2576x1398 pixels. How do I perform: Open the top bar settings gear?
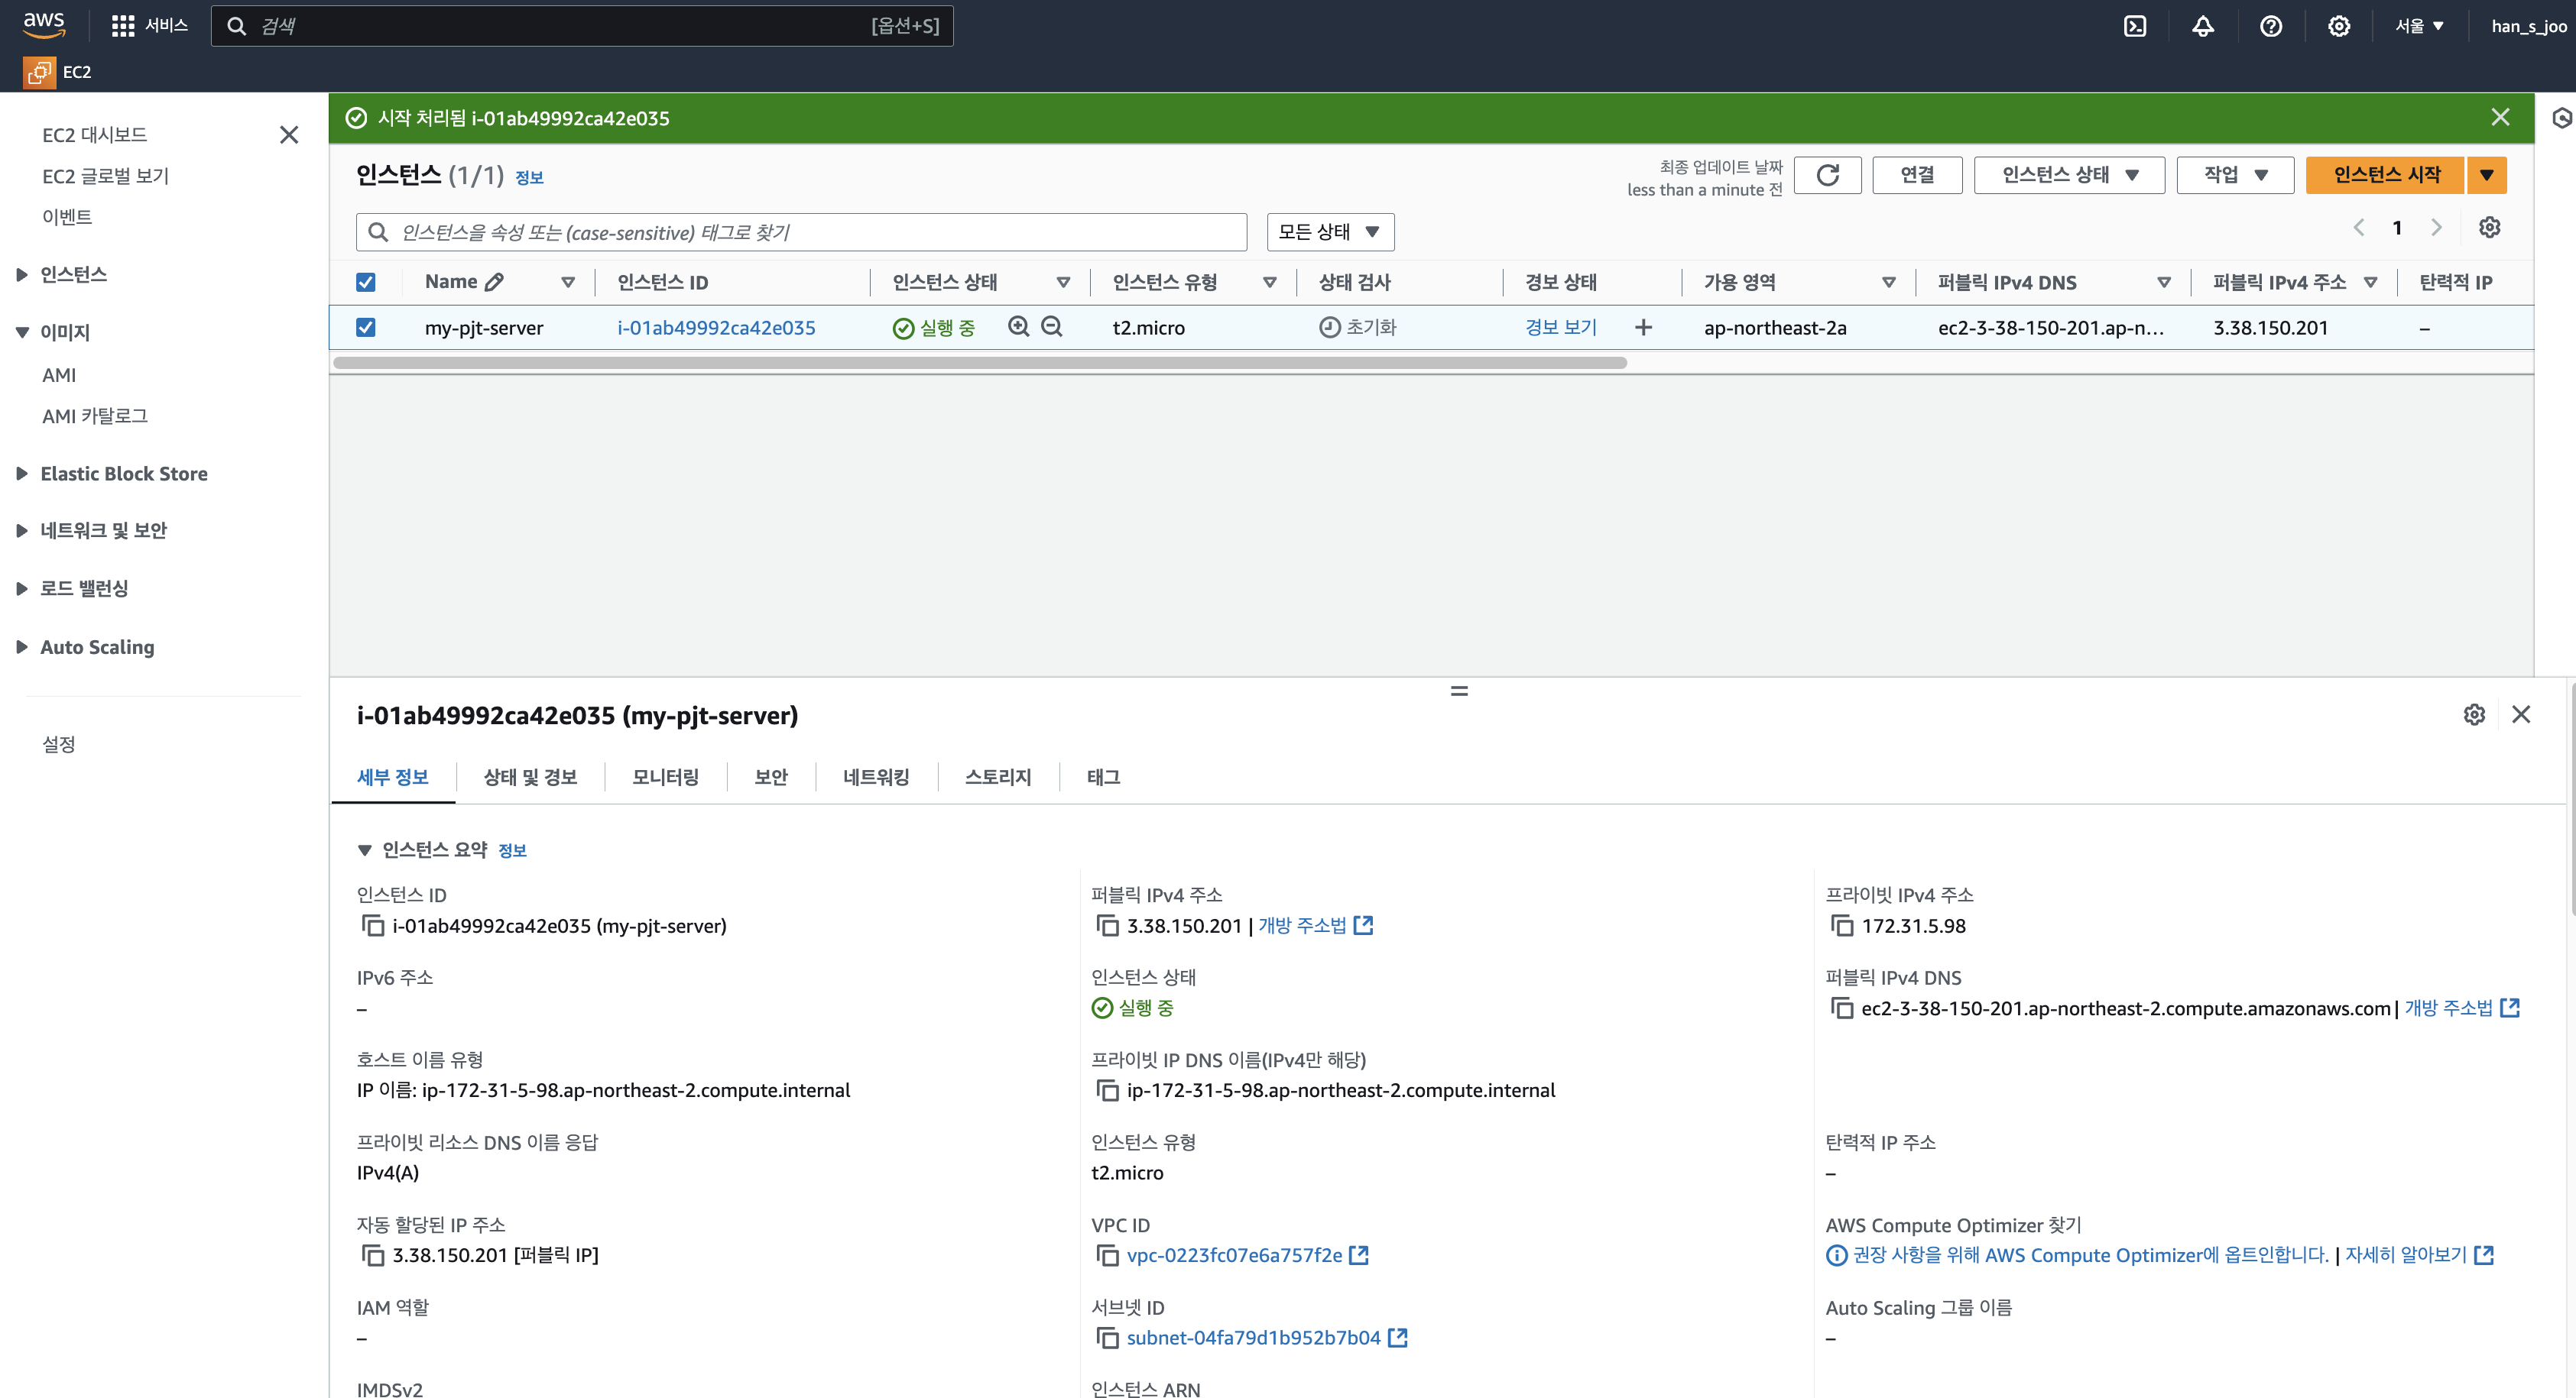point(2339,26)
